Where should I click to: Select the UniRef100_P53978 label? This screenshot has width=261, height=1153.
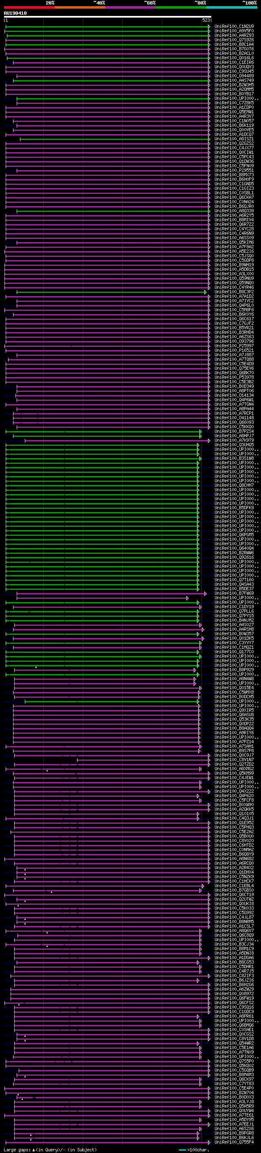click(x=234, y=378)
